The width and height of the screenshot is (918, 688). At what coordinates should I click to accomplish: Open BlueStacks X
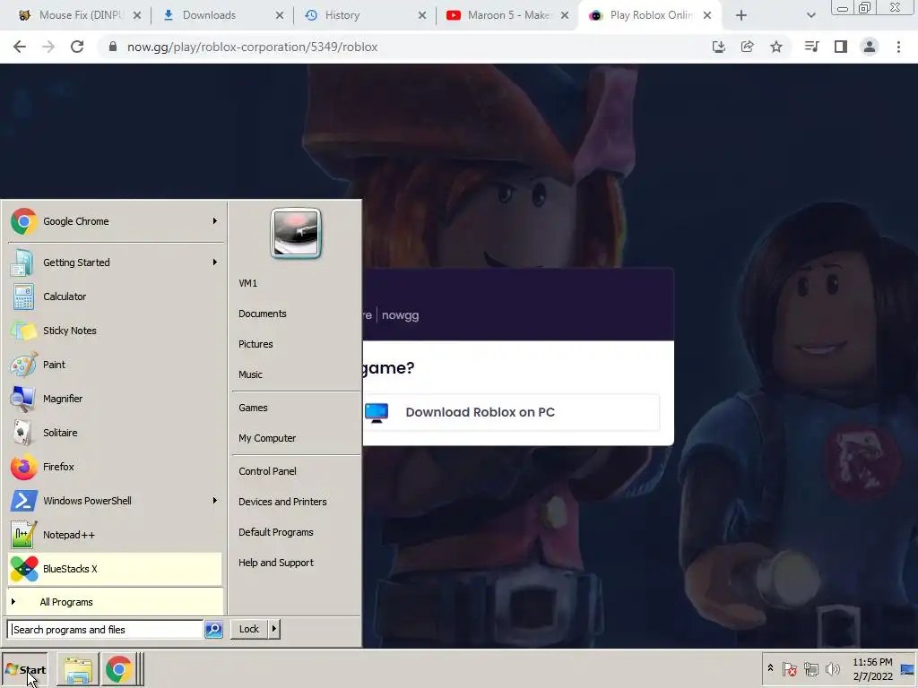(115, 569)
